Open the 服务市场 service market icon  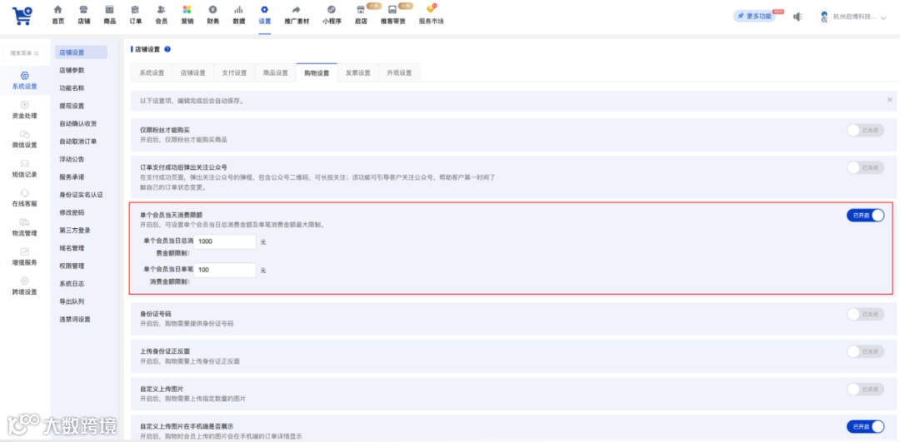(x=431, y=10)
